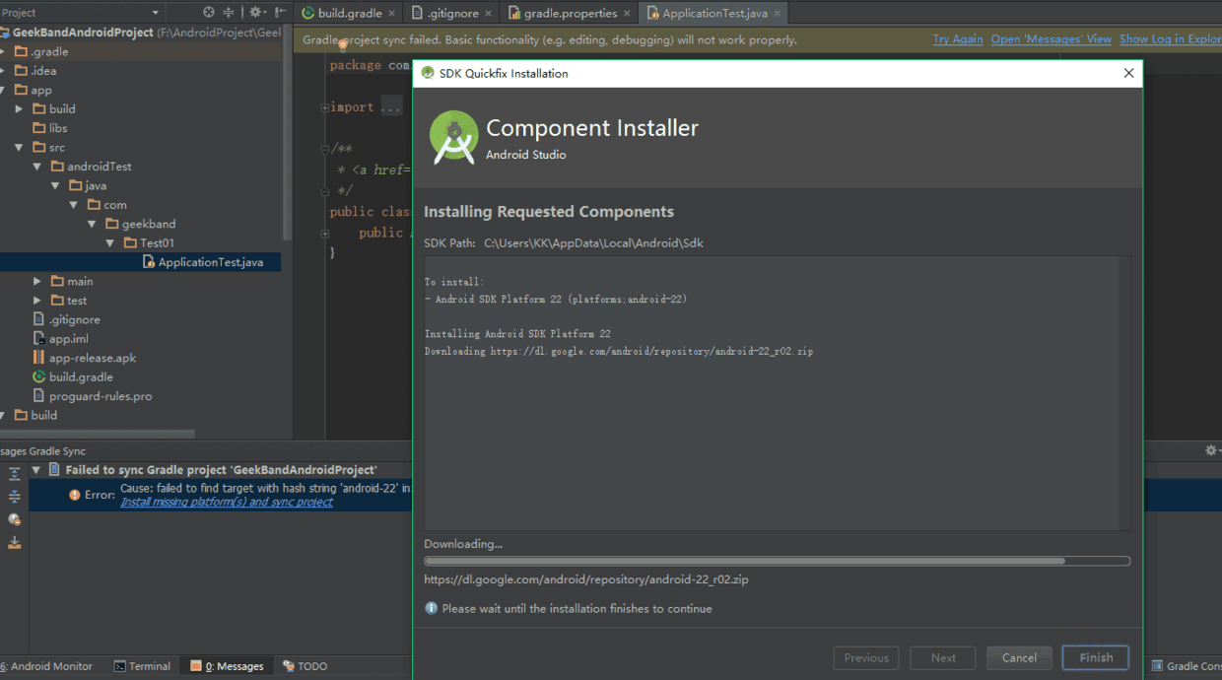Collapse the 'Failed to sync Gradle project' node

[x=36, y=471]
